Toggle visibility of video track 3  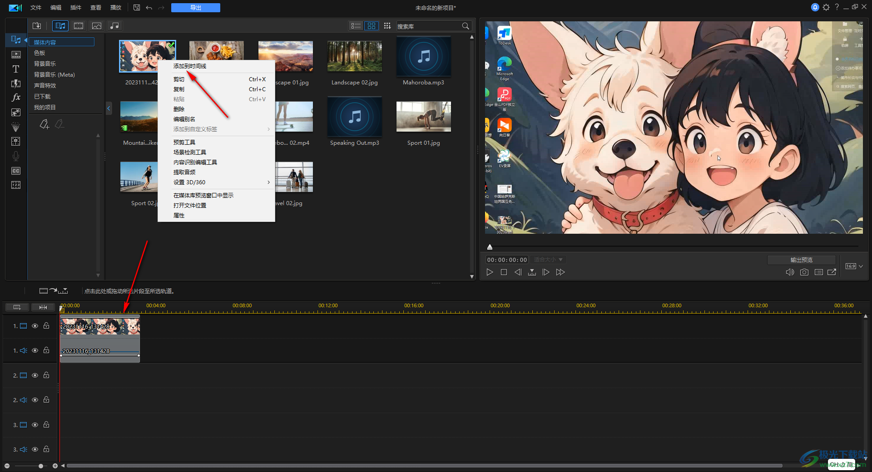click(35, 425)
